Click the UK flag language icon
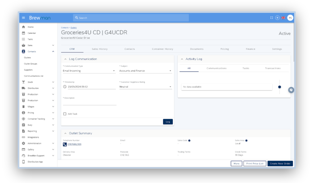 click(283, 18)
